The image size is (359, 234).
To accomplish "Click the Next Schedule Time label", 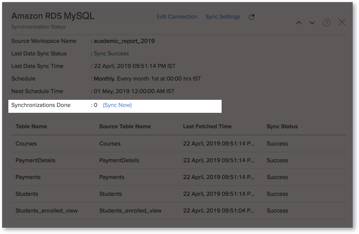I will pyautogui.click(x=37, y=91).
